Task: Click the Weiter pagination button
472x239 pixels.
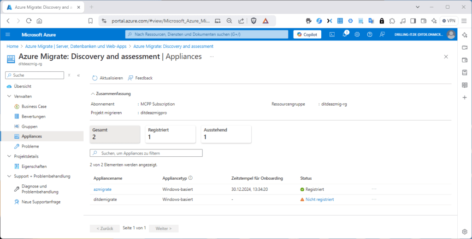Action: [164, 228]
